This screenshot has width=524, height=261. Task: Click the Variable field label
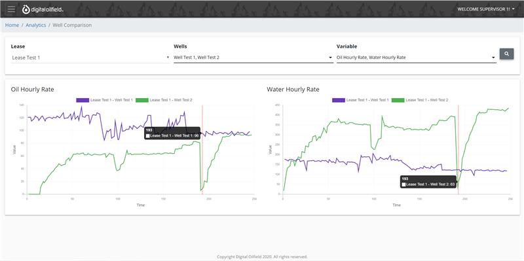(346, 46)
